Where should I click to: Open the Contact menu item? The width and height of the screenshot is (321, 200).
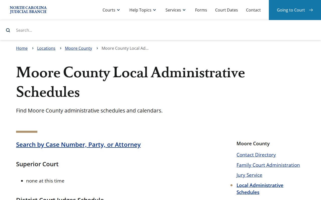[x=253, y=10]
